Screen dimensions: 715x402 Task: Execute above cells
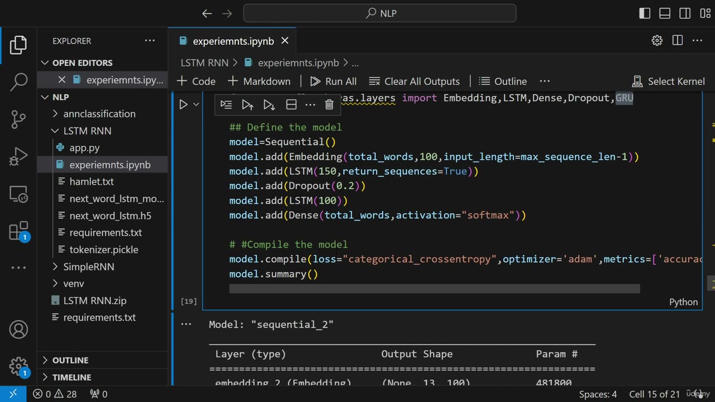click(x=247, y=104)
